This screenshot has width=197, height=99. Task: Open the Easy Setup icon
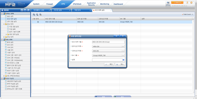[x=168, y=4]
